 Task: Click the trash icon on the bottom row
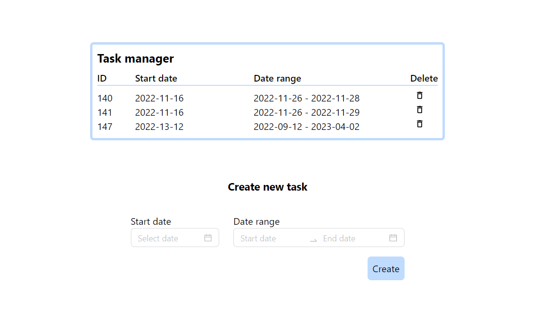point(419,124)
